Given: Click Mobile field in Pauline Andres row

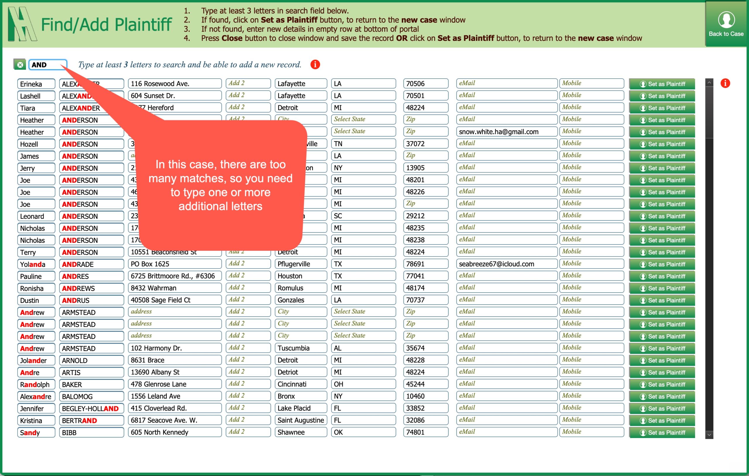Looking at the screenshot, I should click(x=592, y=276).
